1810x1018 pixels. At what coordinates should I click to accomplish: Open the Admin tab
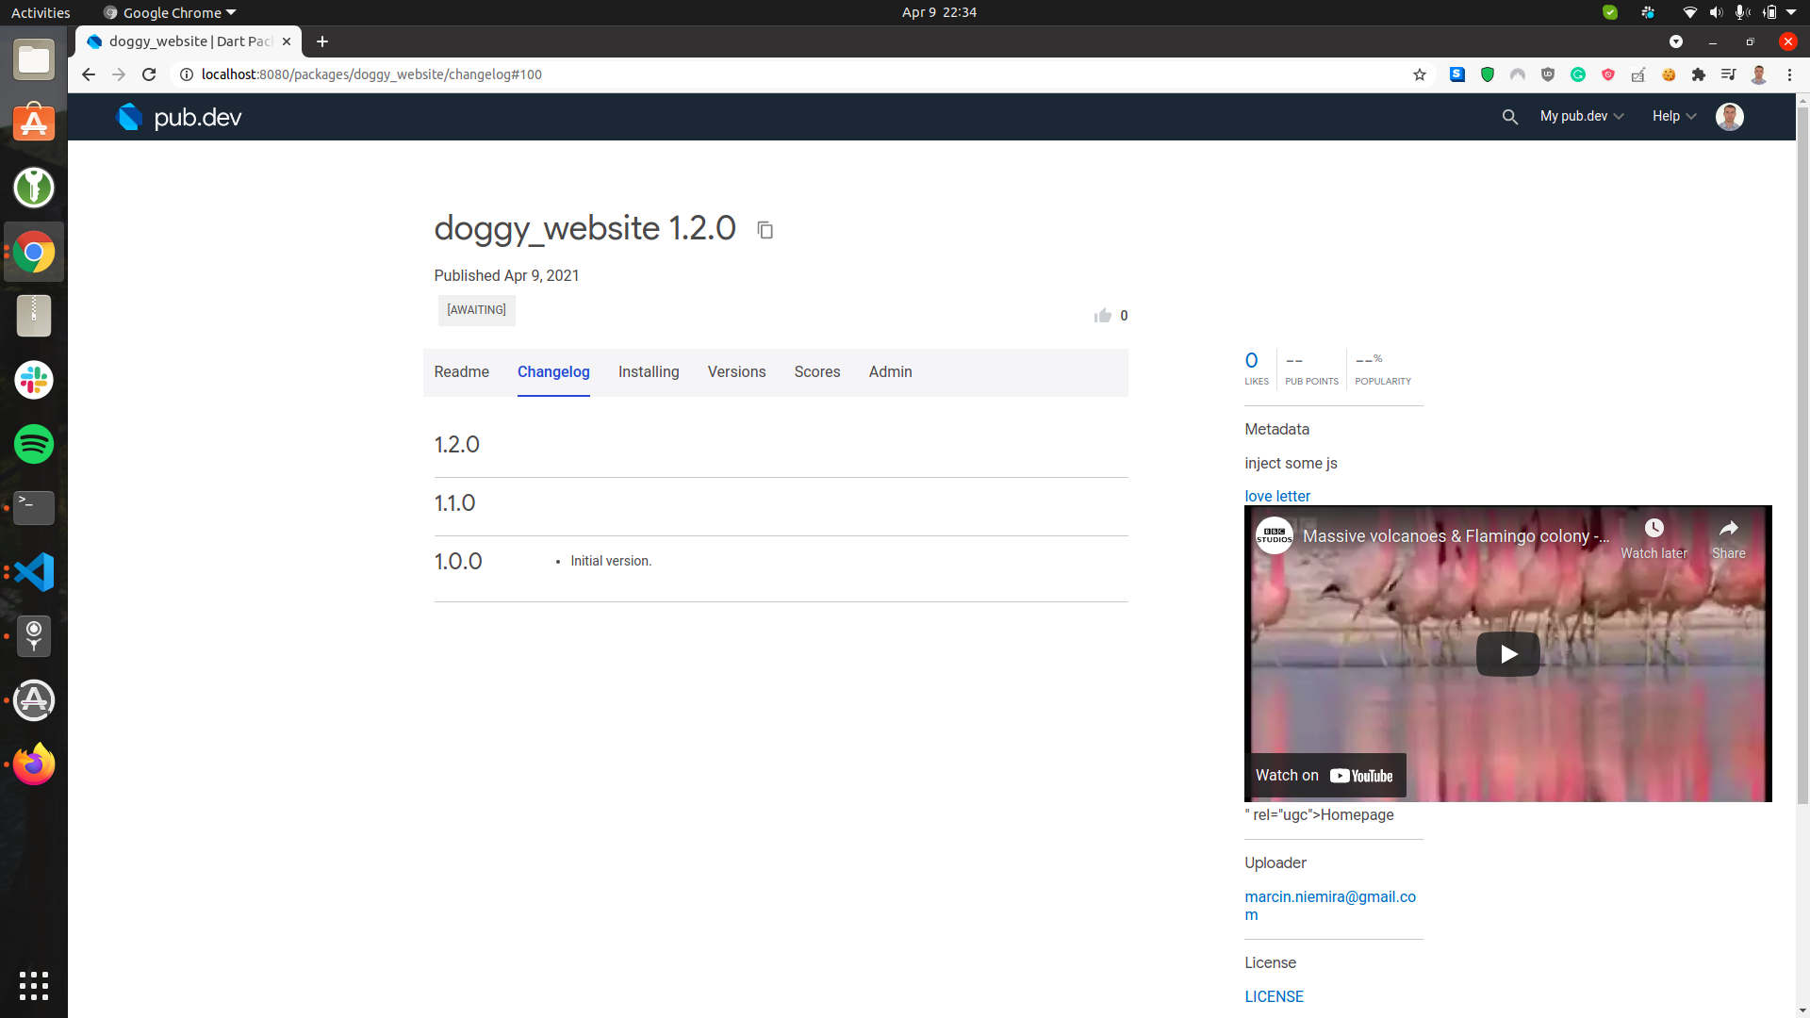click(890, 371)
